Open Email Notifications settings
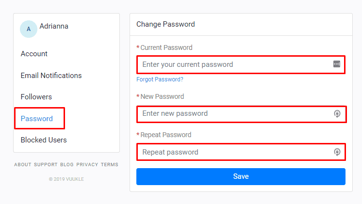Screen dimensions: 362x204 coord(51,76)
